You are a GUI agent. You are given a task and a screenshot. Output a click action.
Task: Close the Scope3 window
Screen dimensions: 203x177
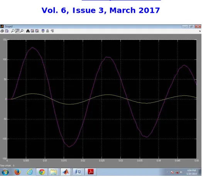pos(198,27)
